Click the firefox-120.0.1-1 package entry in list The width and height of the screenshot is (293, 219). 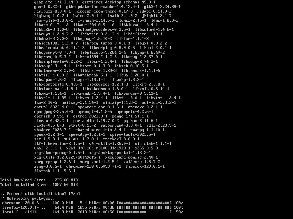point(145,166)
